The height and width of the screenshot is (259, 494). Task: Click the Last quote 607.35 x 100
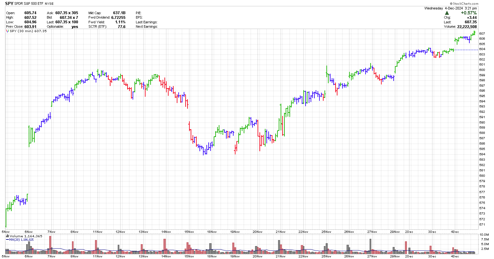[x=67, y=22]
